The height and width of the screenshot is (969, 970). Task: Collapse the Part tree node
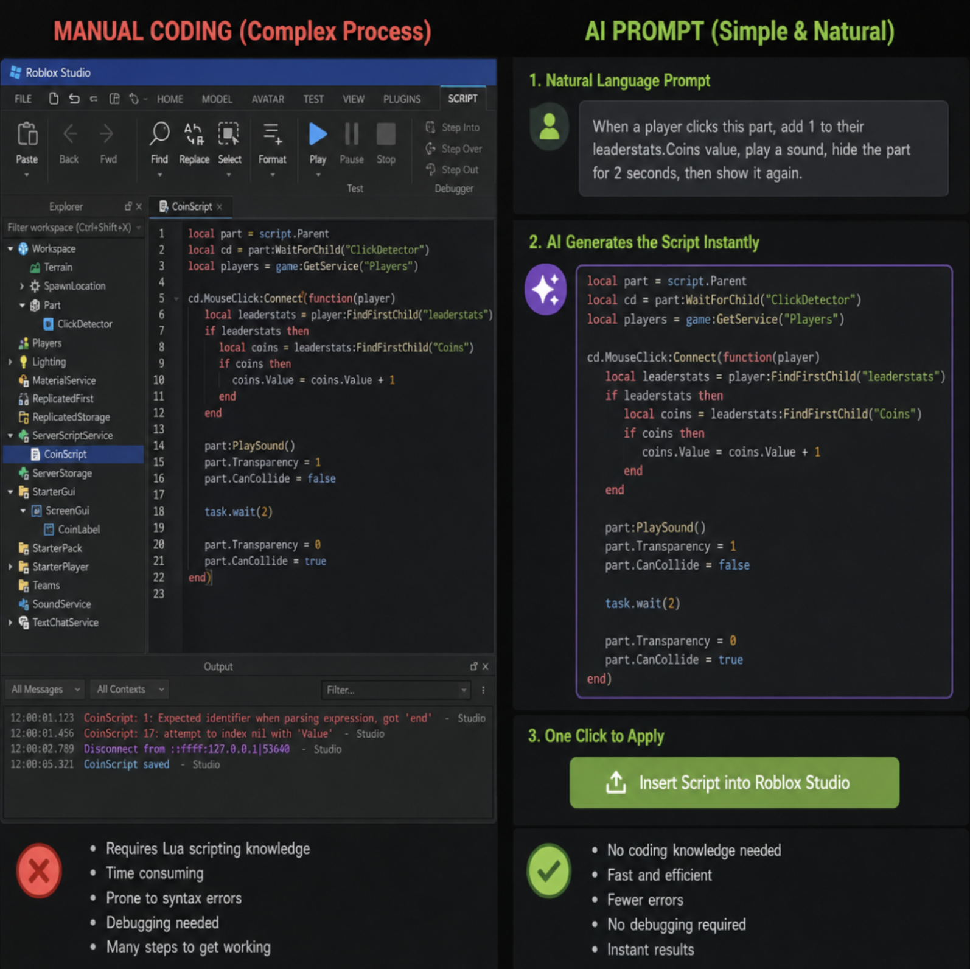click(22, 305)
